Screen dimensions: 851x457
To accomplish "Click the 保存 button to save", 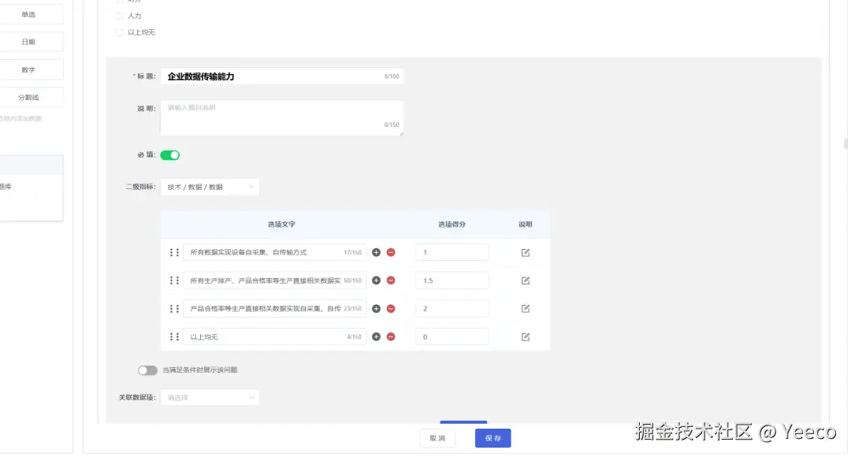I will point(492,438).
